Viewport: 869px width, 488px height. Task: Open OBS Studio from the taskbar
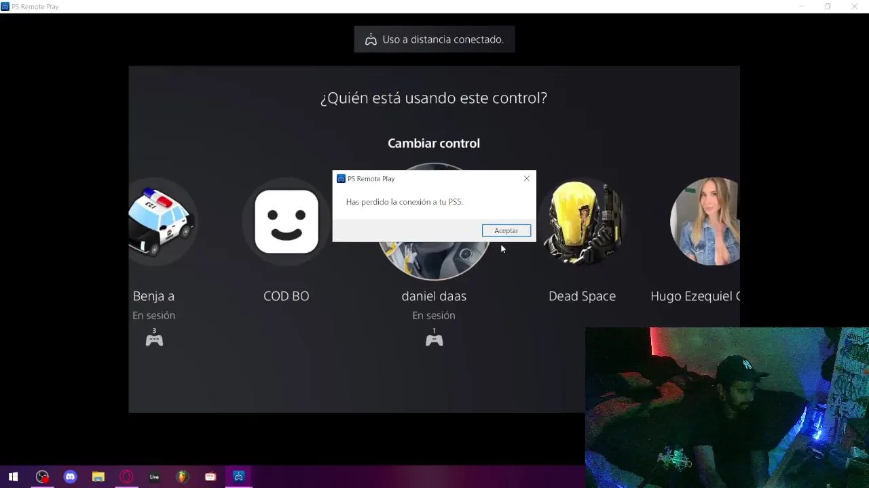(x=42, y=476)
